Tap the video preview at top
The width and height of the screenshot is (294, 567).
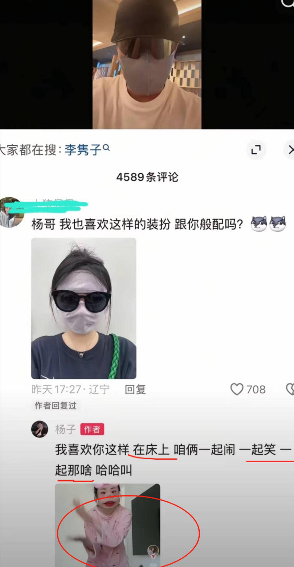(x=147, y=64)
